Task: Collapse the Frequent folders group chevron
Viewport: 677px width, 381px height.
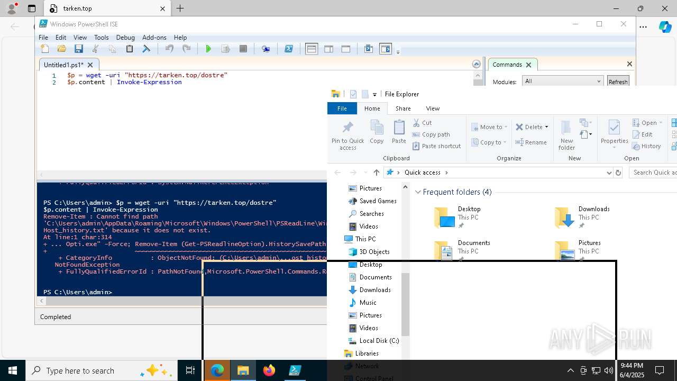Action: pyautogui.click(x=418, y=192)
